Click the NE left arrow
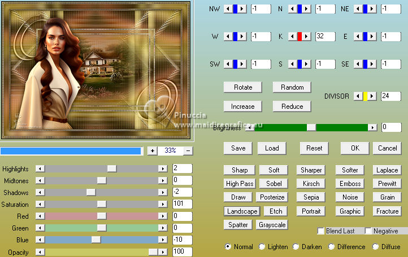 (358, 9)
